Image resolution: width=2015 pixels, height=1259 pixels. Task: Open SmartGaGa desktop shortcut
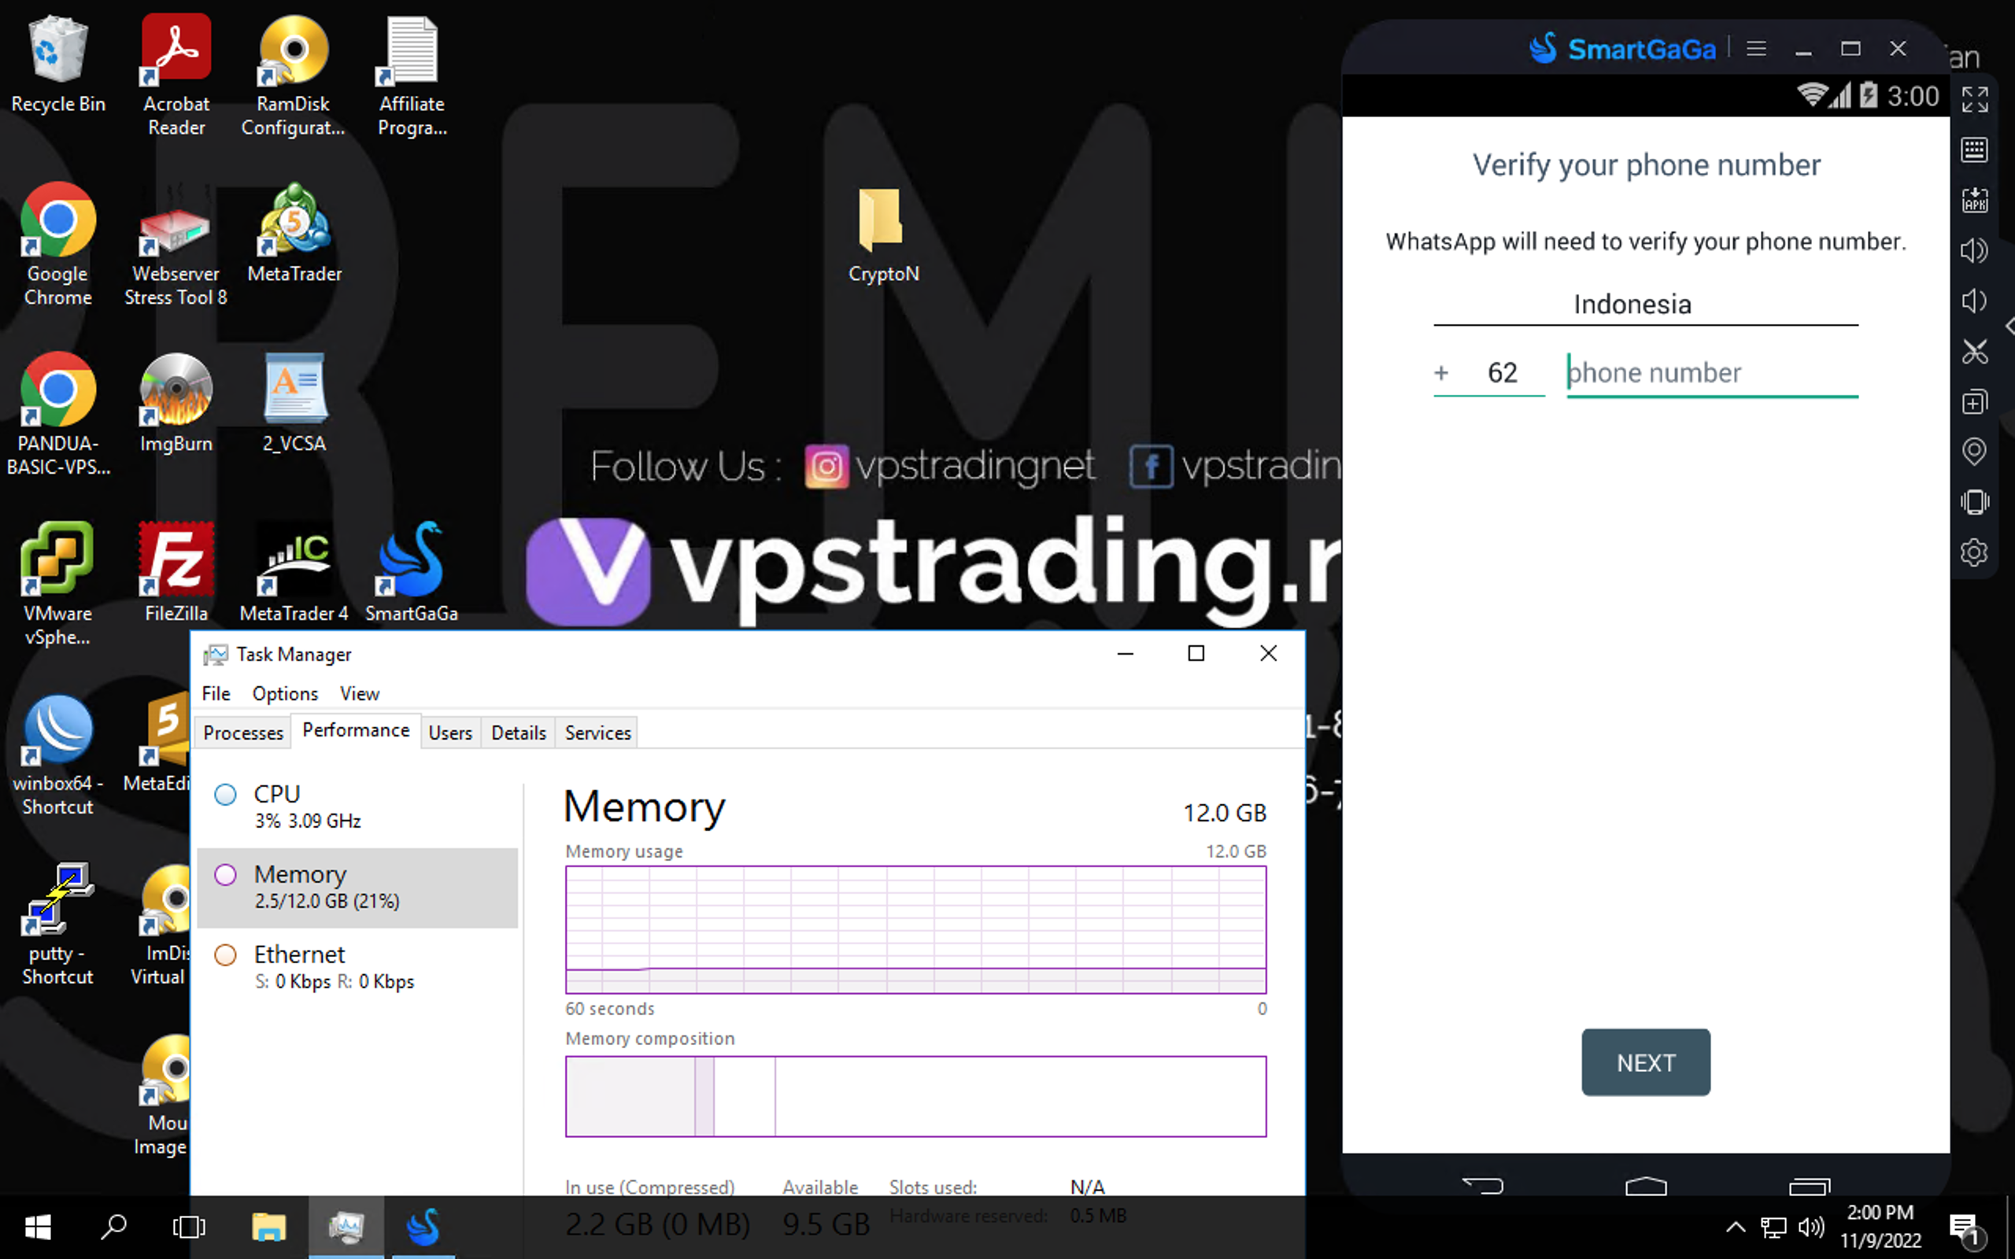point(412,573)
